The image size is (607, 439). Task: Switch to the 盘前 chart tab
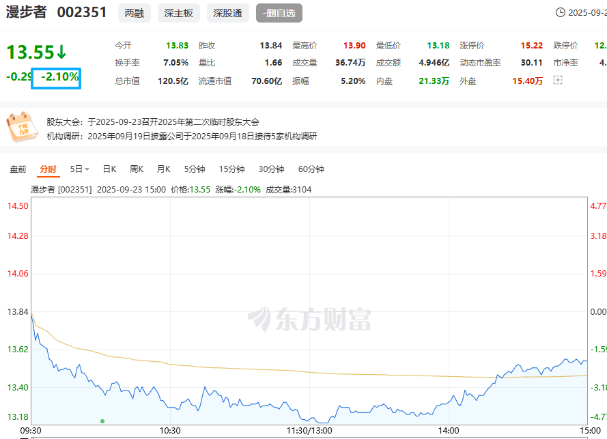click(x=18, y=169)
